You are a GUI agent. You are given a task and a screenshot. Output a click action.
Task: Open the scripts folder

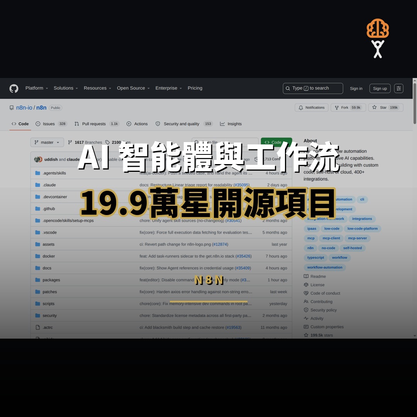tap(48, 304)
